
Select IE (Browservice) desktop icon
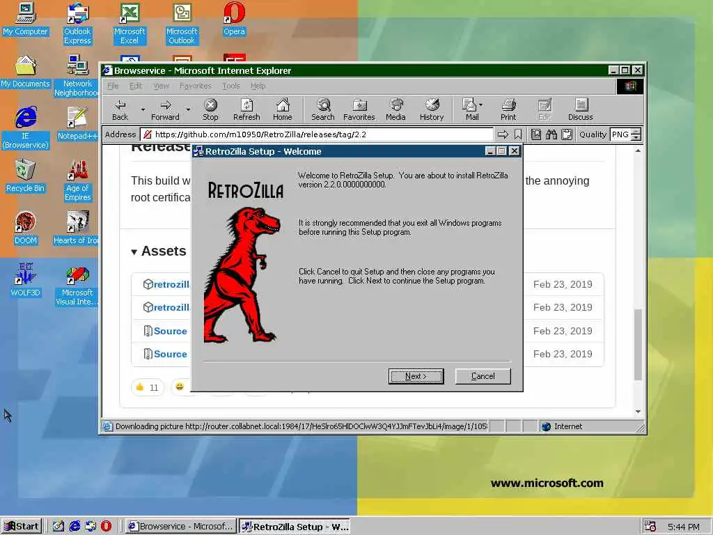[x=26, y=128]
